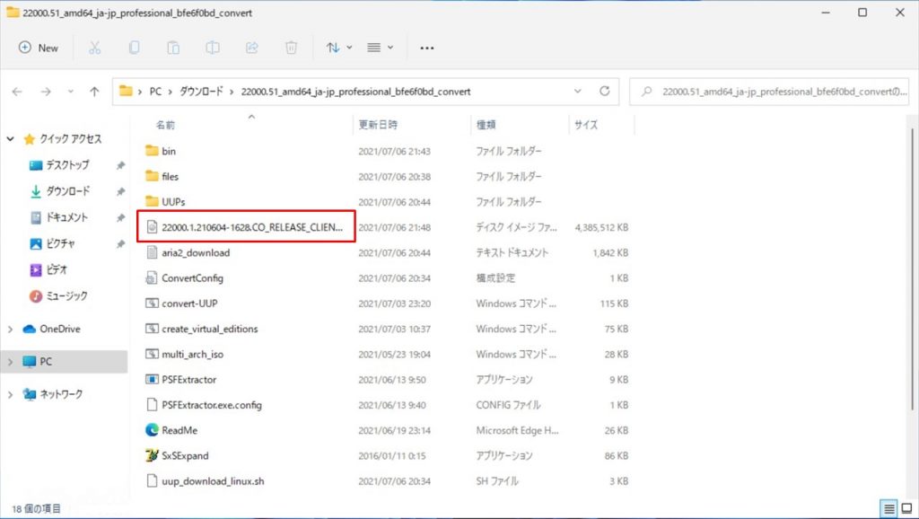
Task: Switch to large icons view in status bar
Action: (906, 508)
